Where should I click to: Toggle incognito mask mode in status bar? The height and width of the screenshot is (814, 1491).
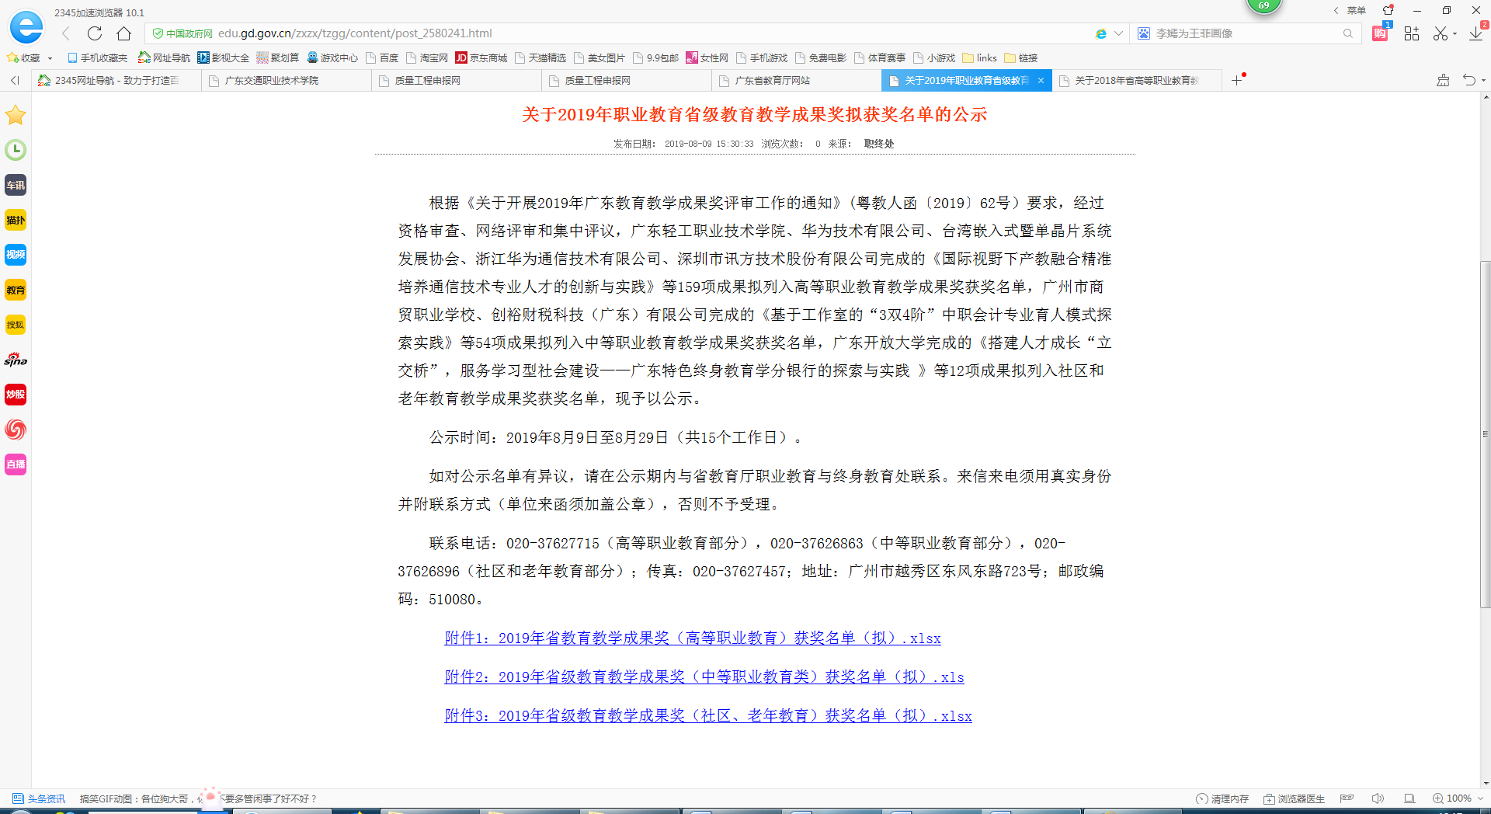[x=1347, y=798]
